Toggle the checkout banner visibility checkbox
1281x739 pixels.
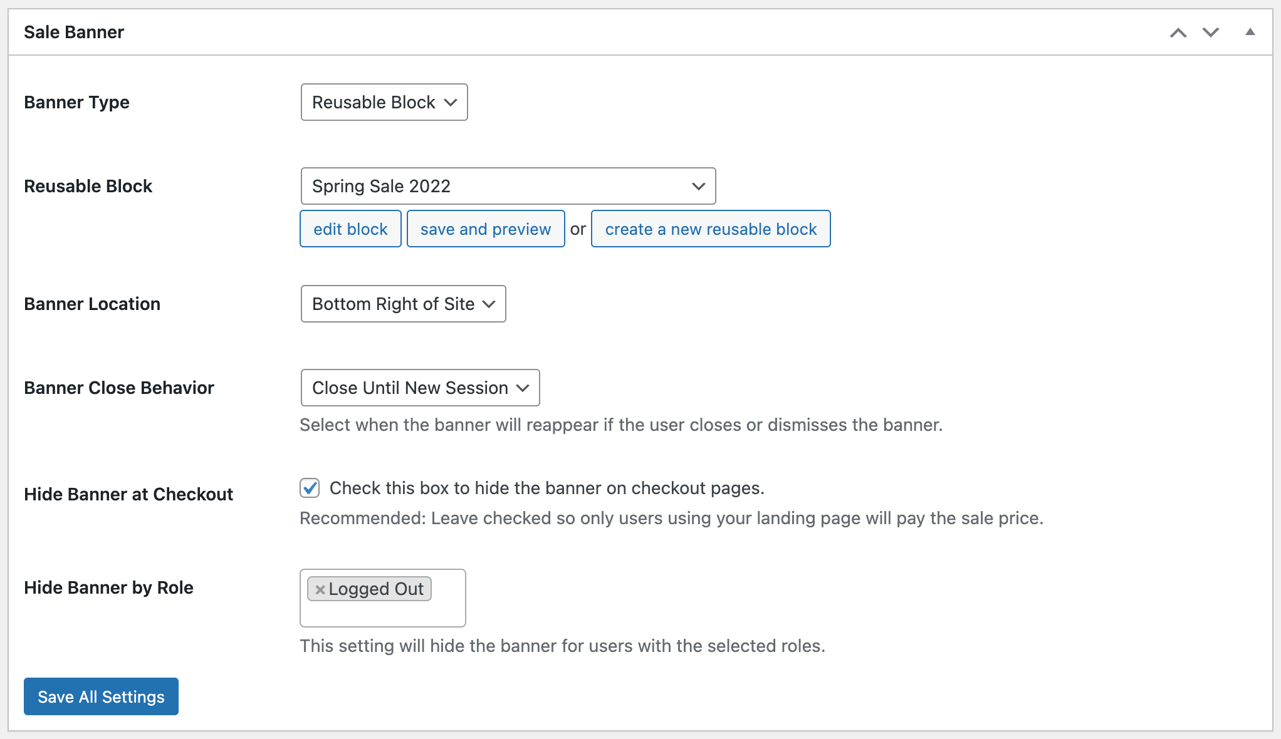click(x=310, y=488)
